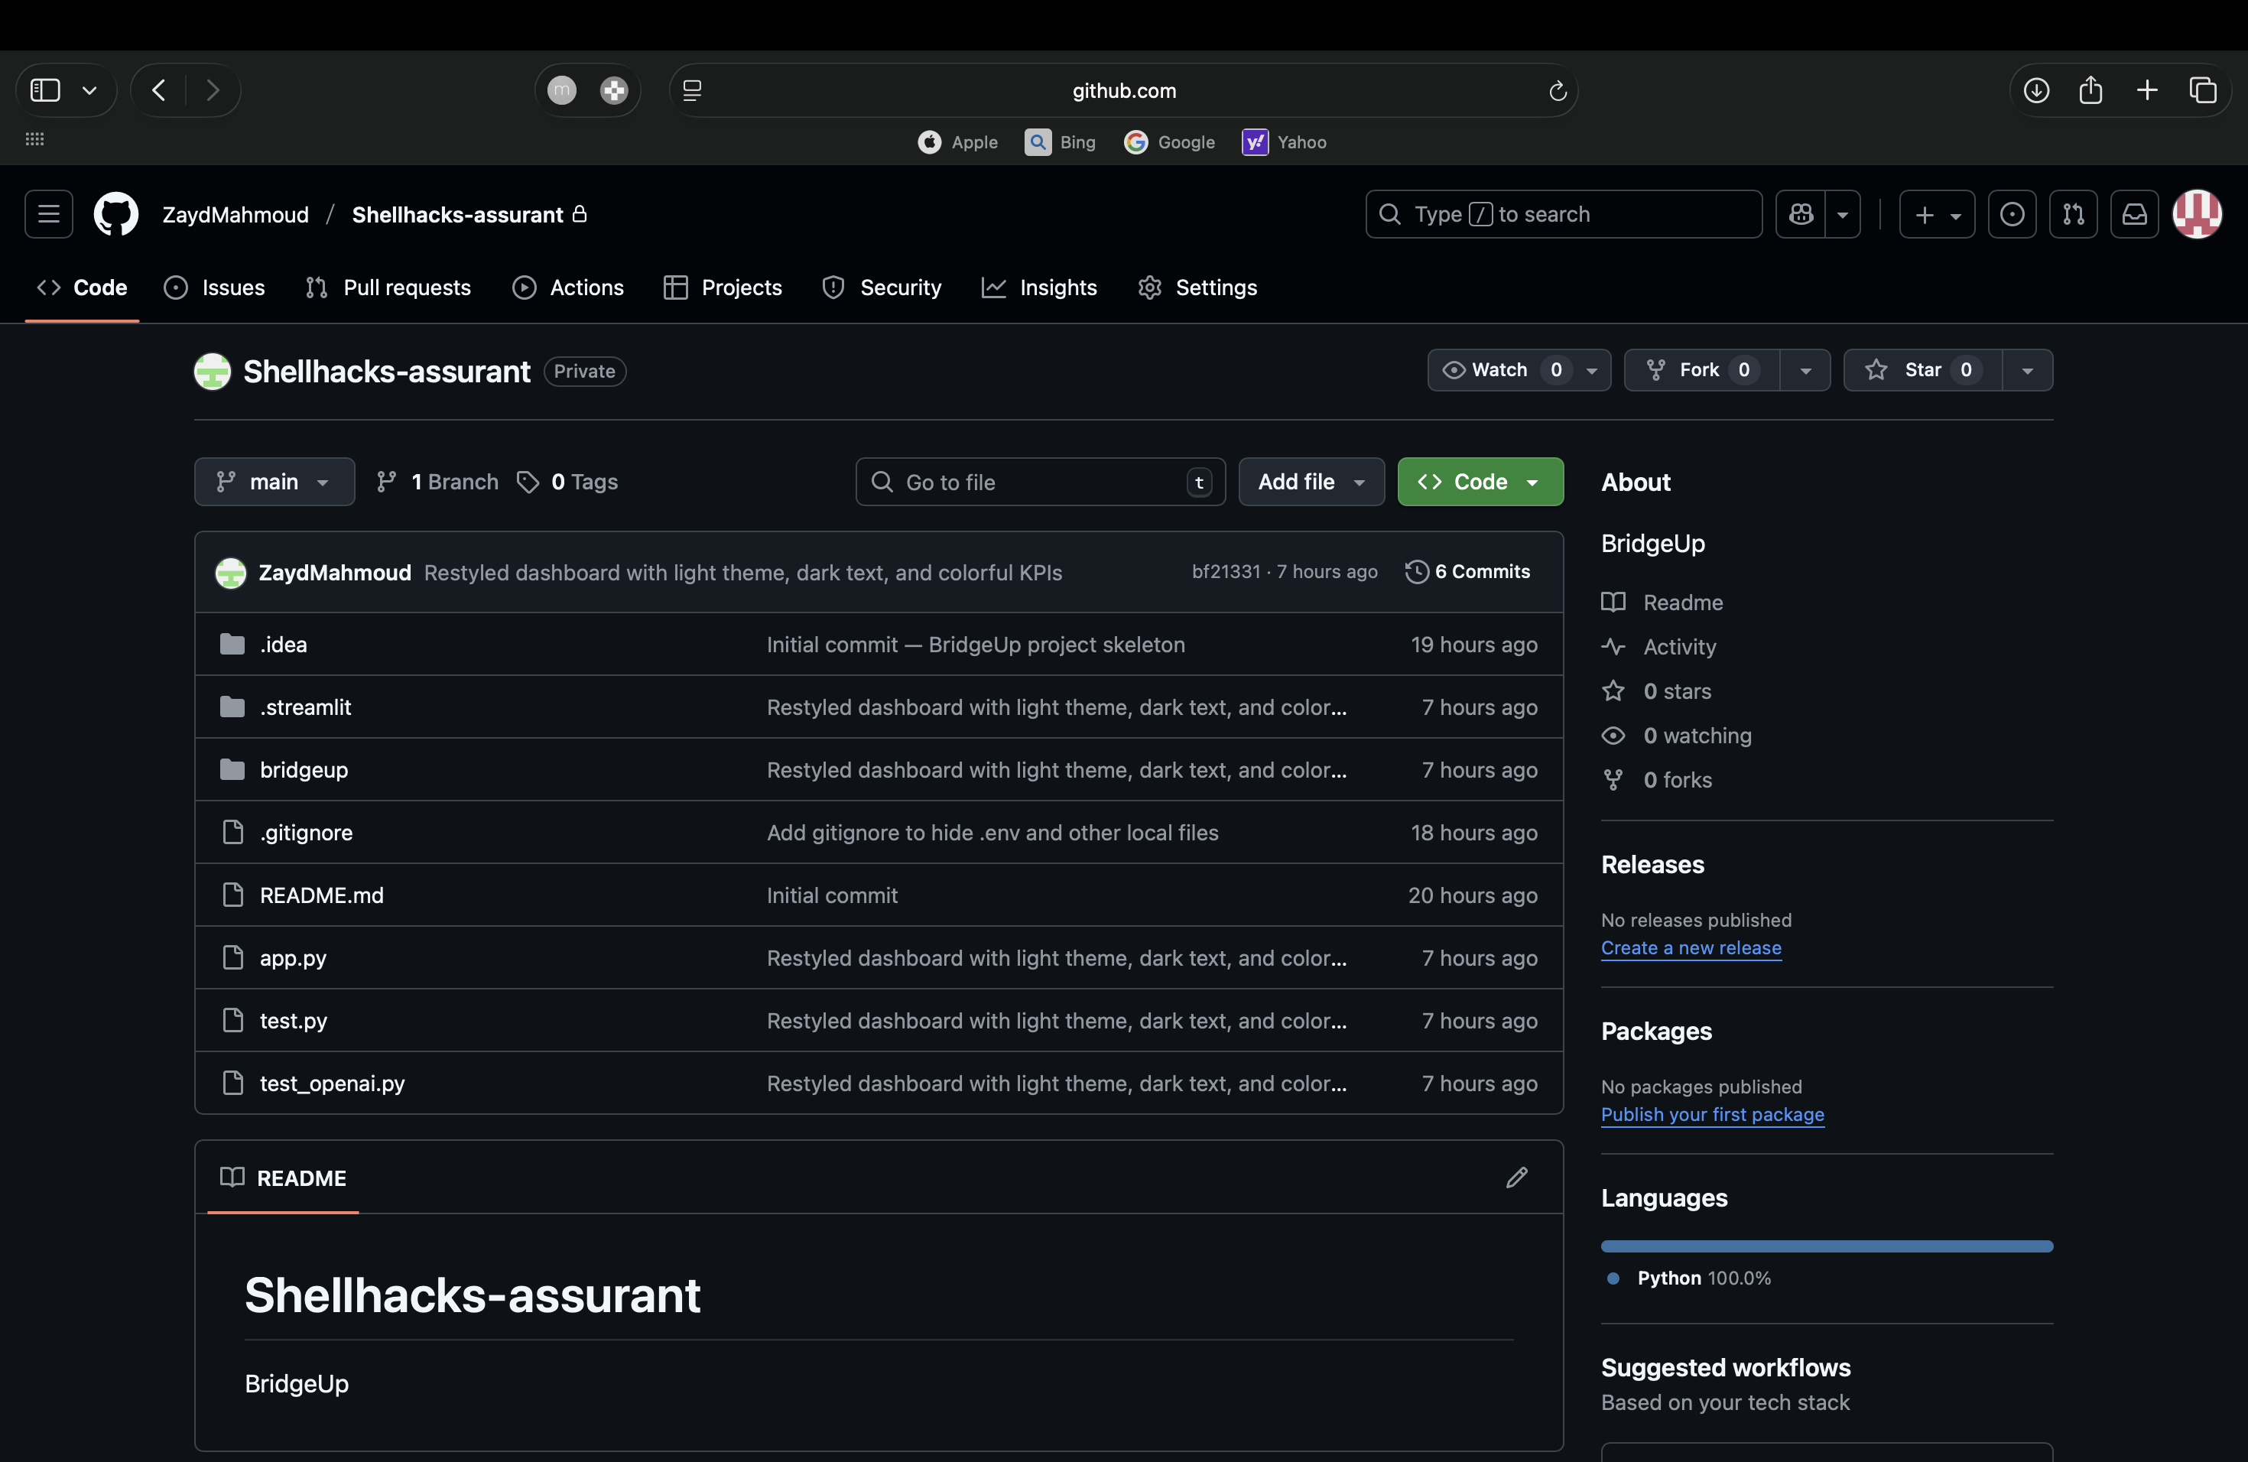Click Publish your first package link

(x=1711, y=1113)
